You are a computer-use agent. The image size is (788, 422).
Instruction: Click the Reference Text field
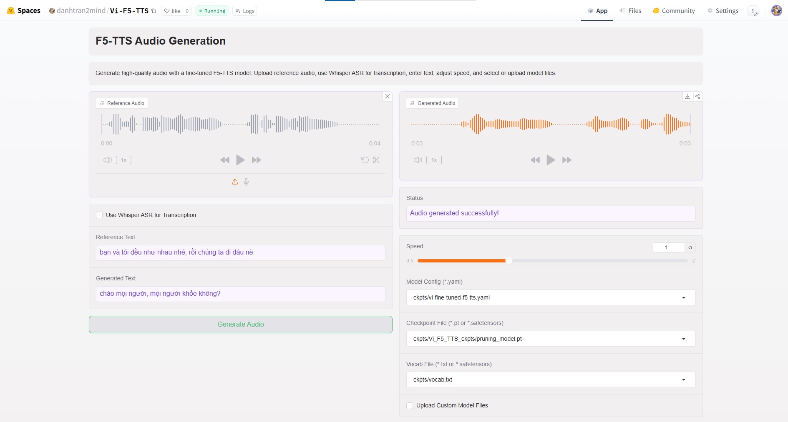coord(241,252)
